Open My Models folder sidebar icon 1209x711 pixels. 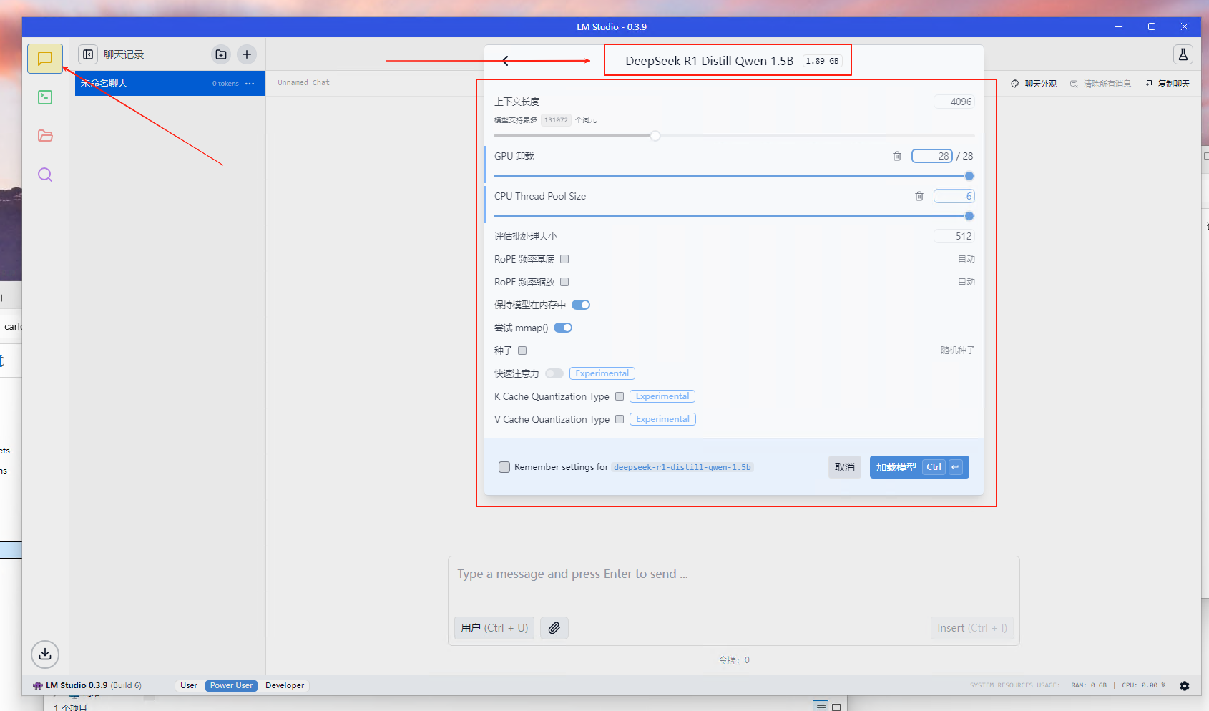tap(45, 136)
